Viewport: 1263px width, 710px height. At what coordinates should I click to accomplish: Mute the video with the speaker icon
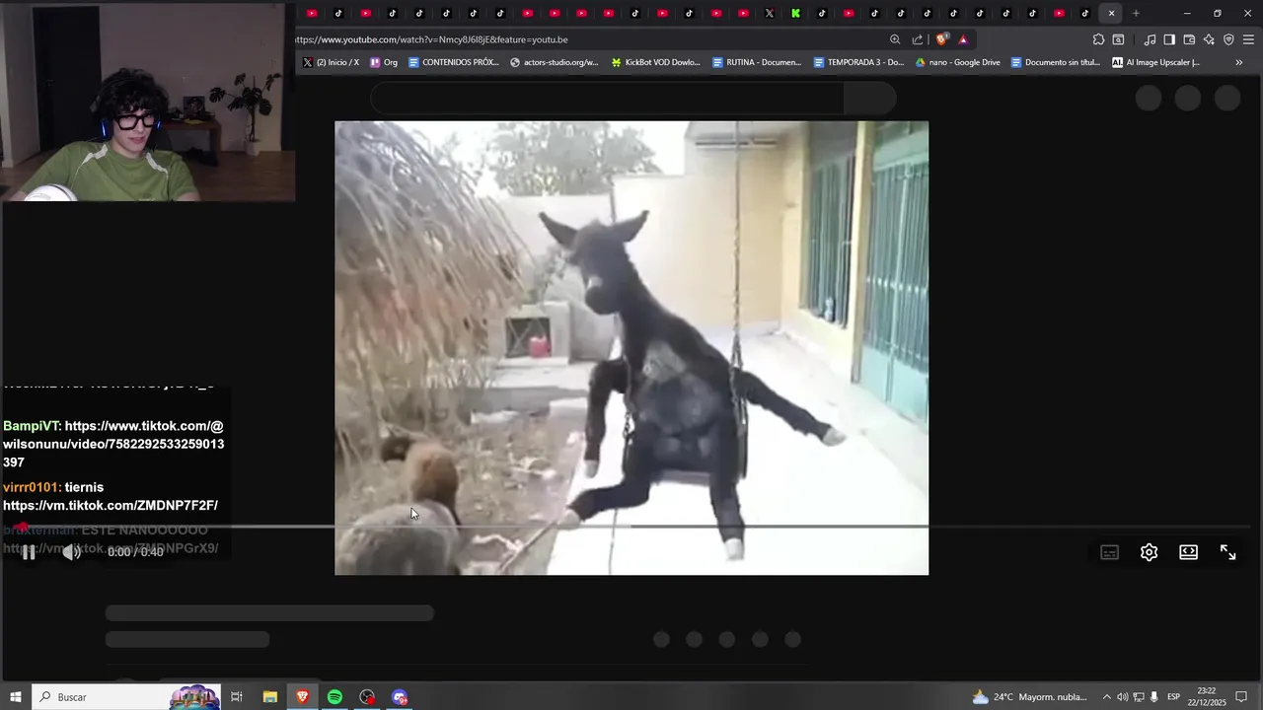point(71,552)
